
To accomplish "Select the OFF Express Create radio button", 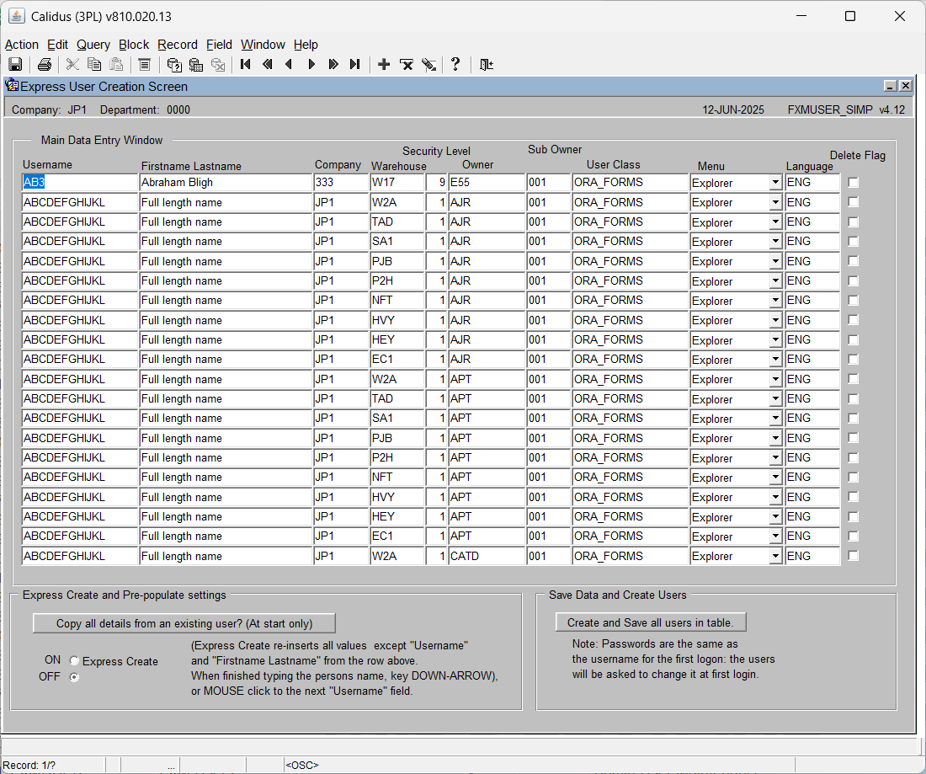I will tap(74, 677).
